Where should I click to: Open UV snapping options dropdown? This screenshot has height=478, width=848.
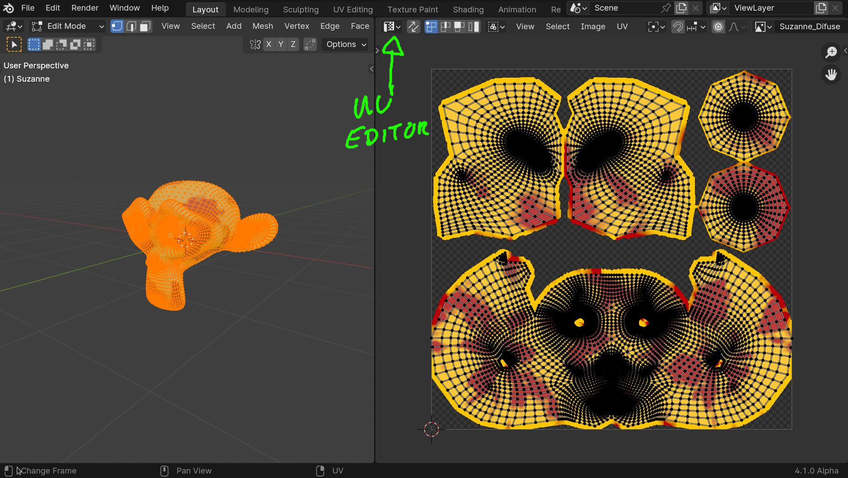pyautogui.click(x=696, y=27)
